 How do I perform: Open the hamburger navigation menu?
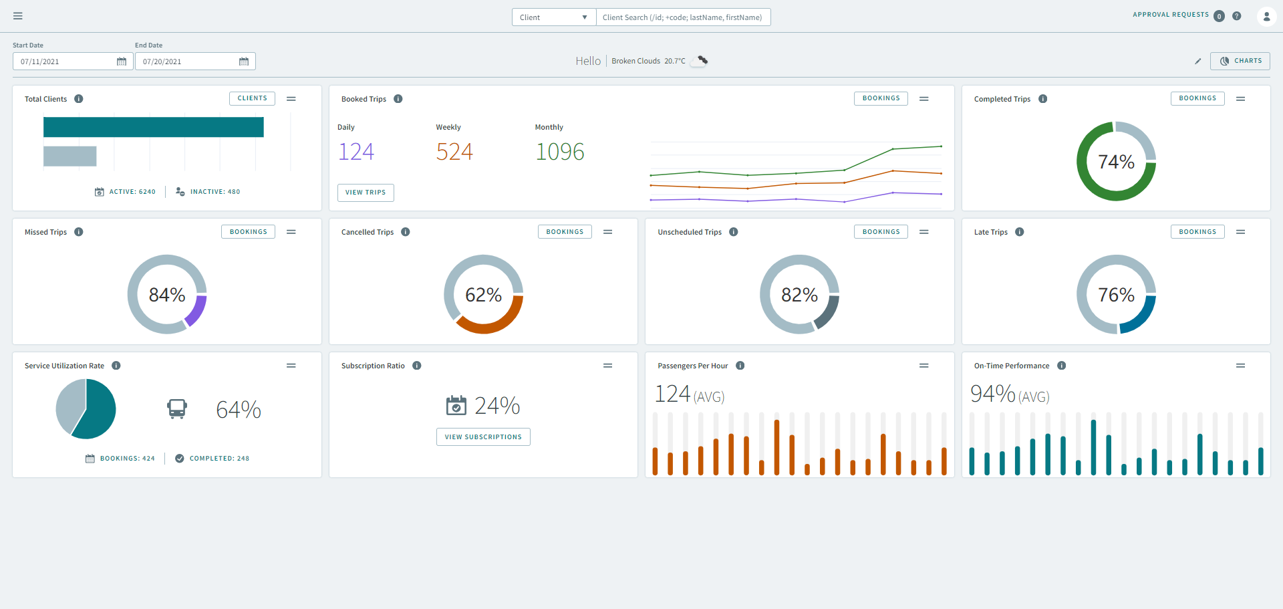(x=18, y=16)
